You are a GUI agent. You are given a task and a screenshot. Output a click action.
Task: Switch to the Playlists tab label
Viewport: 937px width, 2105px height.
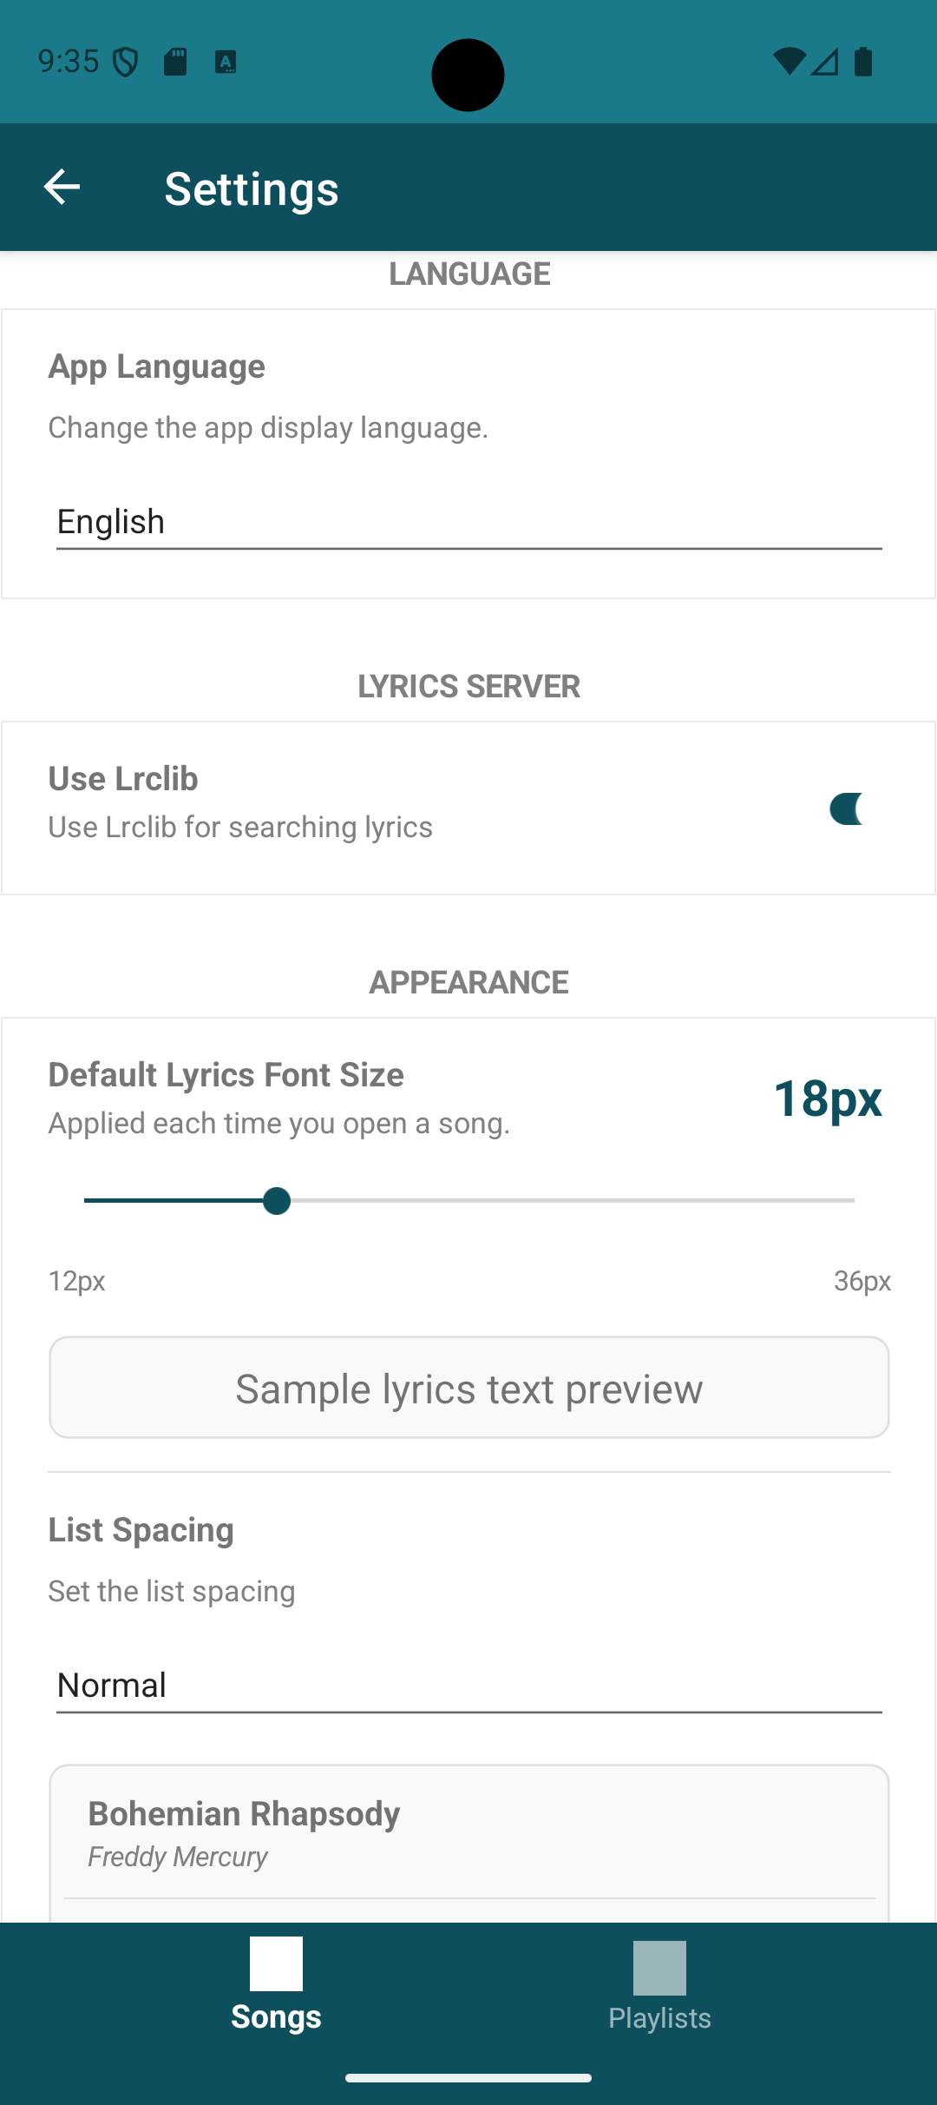point(659,2018)
